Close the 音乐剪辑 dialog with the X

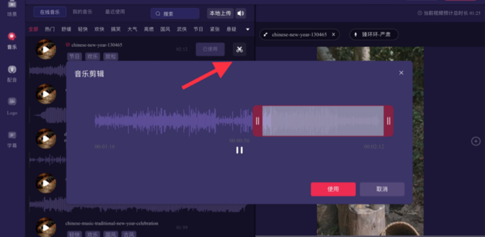pyautogui.click(x=401, y=73)
